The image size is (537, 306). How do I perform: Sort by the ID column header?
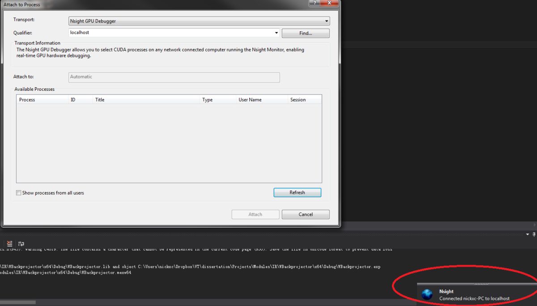[80, 100]
